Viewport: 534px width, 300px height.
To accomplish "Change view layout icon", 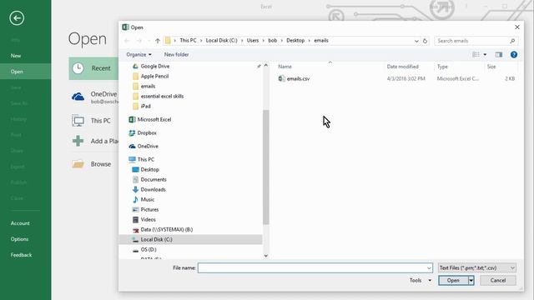I will click(476, 54).
